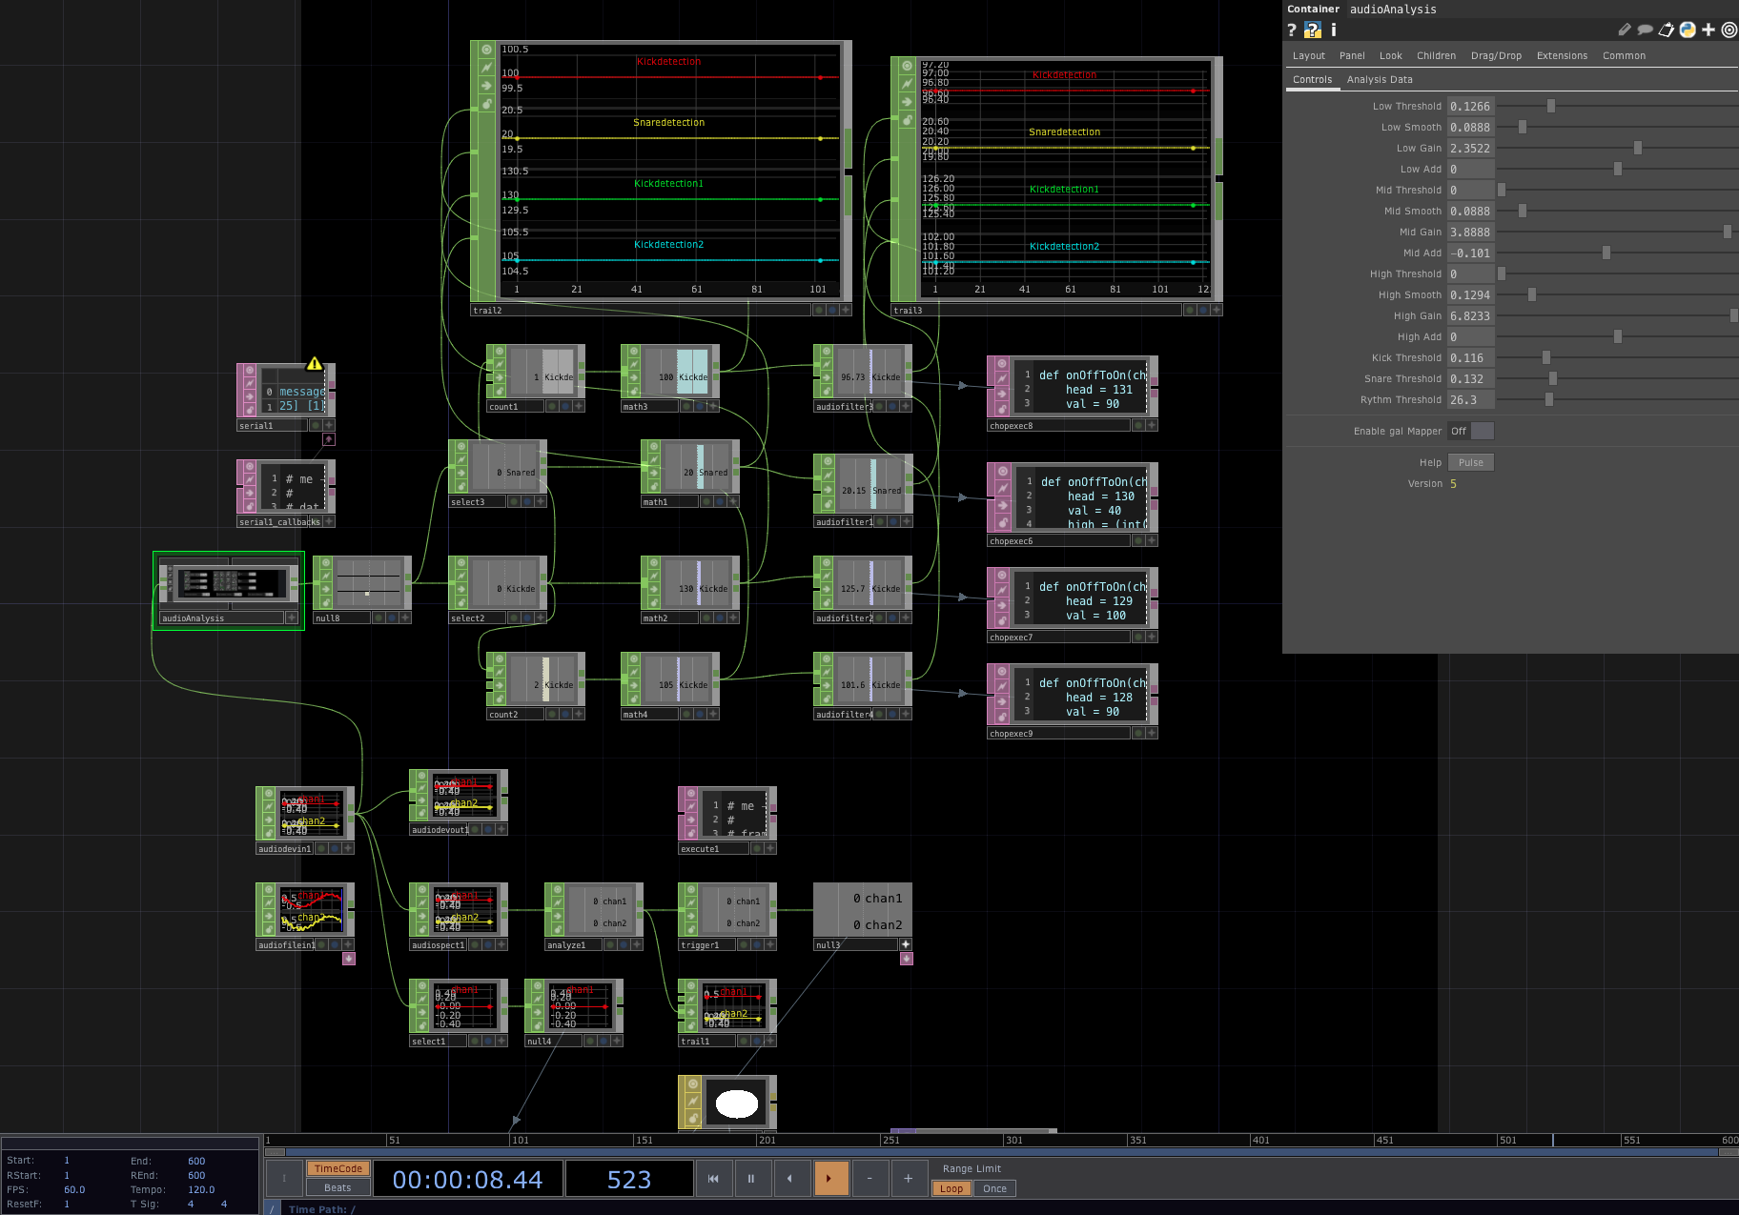This screenshot has width=1739, height=1215.
Task: Expand parameters with the plus icon
Action: coord(1708,30)
